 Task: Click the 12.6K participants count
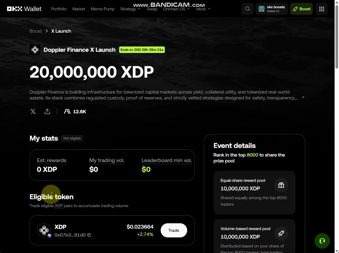pos(79,112)
